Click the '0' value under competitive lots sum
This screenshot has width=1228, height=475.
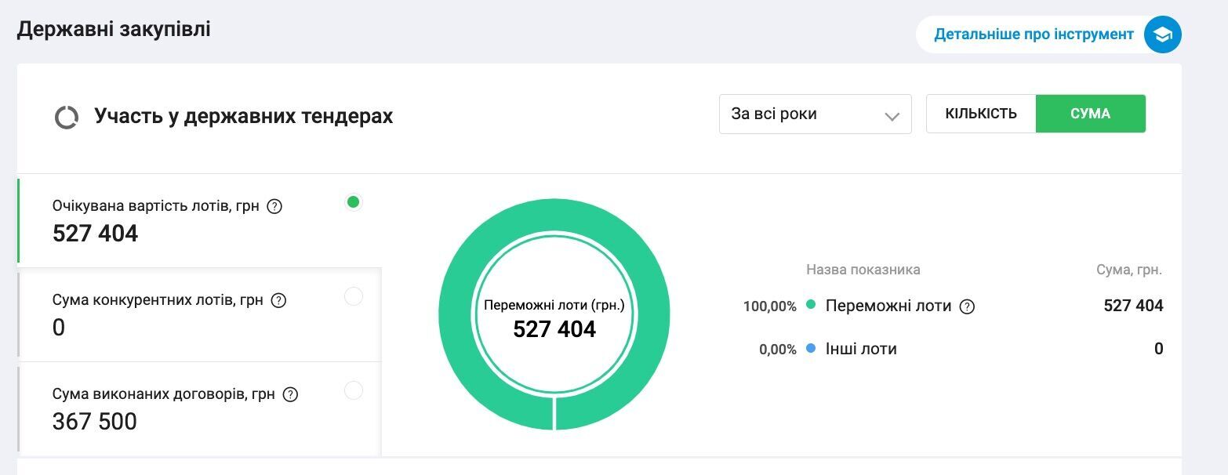59,328
